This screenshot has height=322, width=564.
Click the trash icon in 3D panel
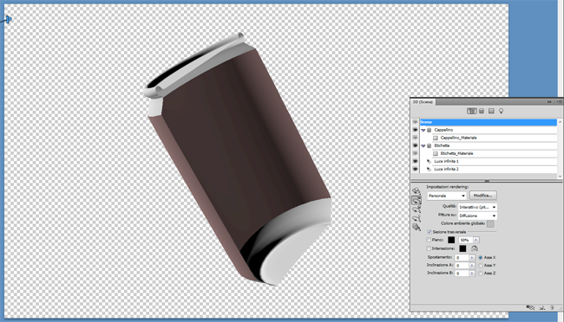tap(552, 307)
